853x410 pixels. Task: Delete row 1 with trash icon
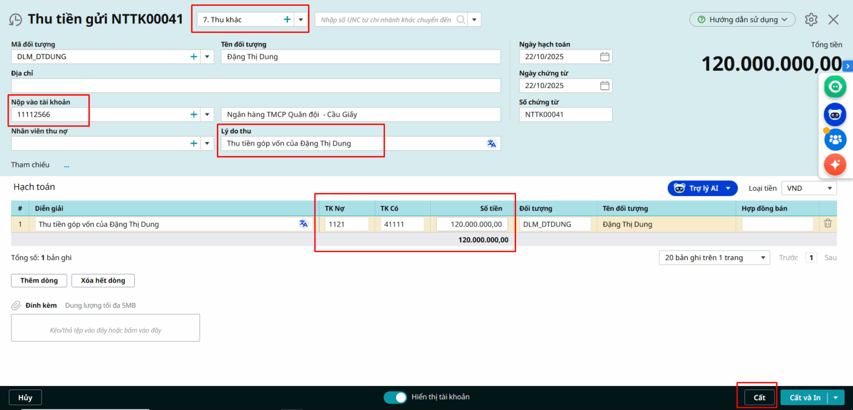click(827, 224)
